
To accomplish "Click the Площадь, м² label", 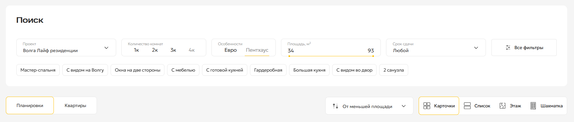I will (x=299, y=44).
